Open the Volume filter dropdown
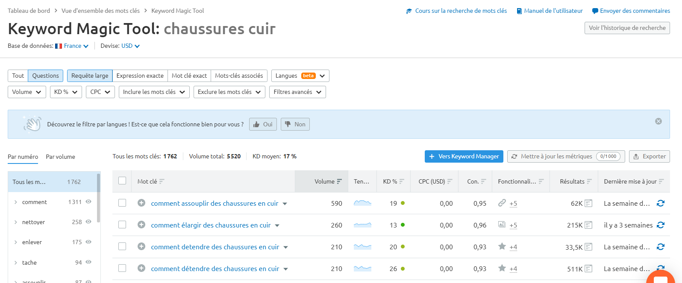682x283 pixels. pyautogui.click(x=27, y=92)
